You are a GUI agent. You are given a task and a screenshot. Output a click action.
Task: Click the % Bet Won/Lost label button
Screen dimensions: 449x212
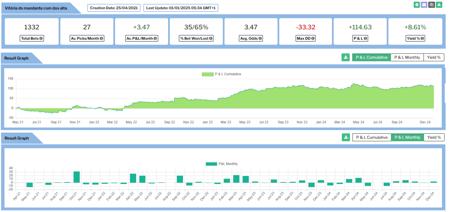tap(196, 38)
